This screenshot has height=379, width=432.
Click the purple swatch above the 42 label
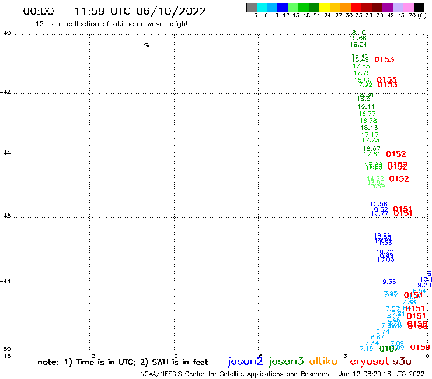(388, 7)
